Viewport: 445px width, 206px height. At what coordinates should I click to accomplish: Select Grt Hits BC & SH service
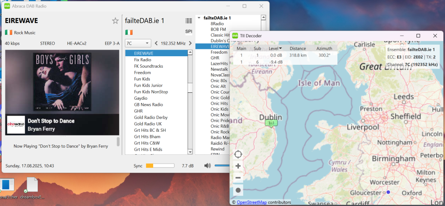coord(156,130)
